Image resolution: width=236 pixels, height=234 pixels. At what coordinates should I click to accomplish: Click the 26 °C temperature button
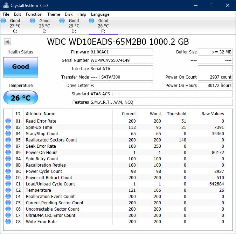21,97
